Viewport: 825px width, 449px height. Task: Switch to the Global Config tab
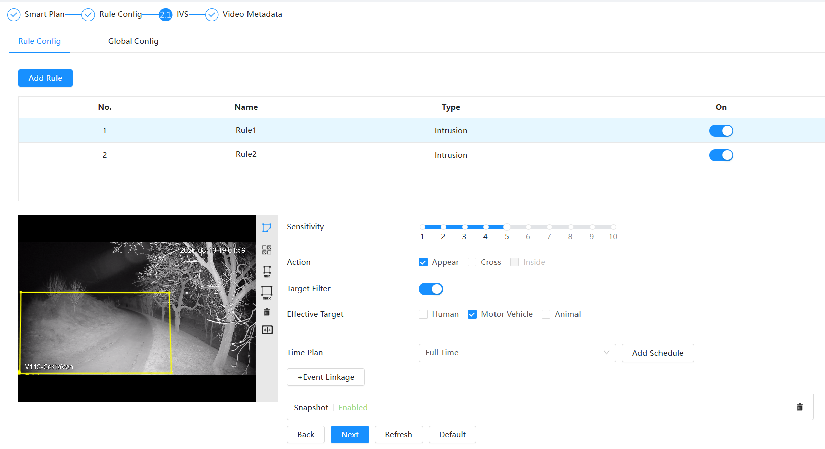133,41
